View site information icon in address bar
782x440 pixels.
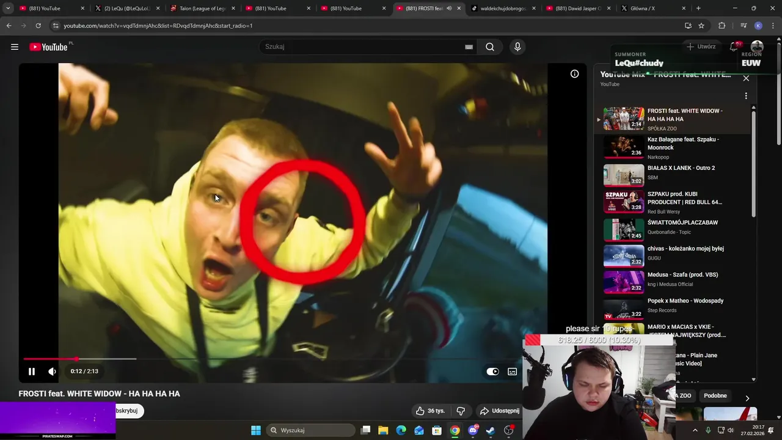point(56,26)
